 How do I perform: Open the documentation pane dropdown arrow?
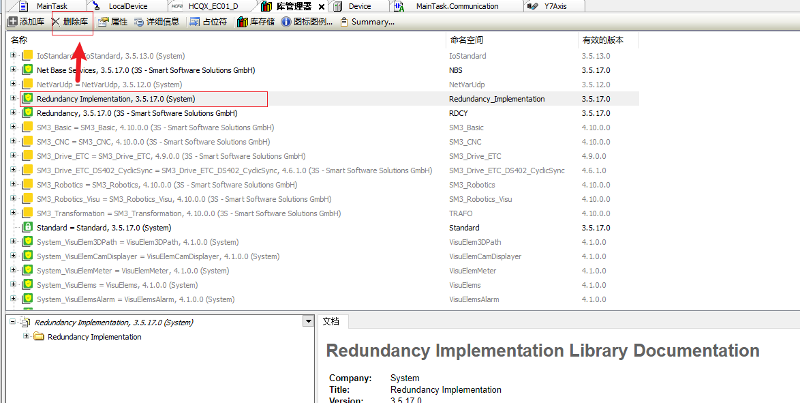click(308, 321)
